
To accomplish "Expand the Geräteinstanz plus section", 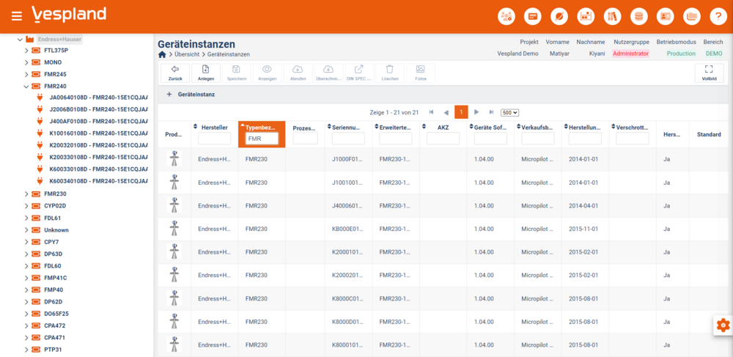I will pos(170,95).
